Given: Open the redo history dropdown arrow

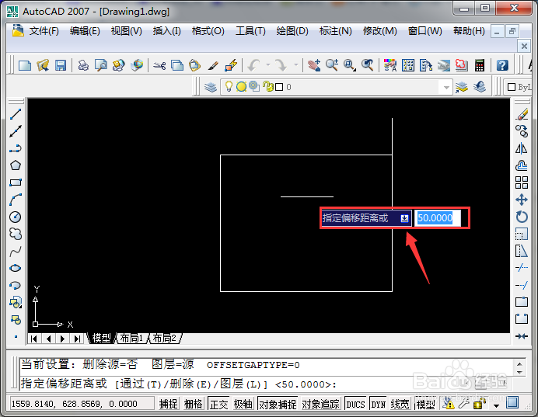Looking at the screenshot, I should tap(295, 64).
